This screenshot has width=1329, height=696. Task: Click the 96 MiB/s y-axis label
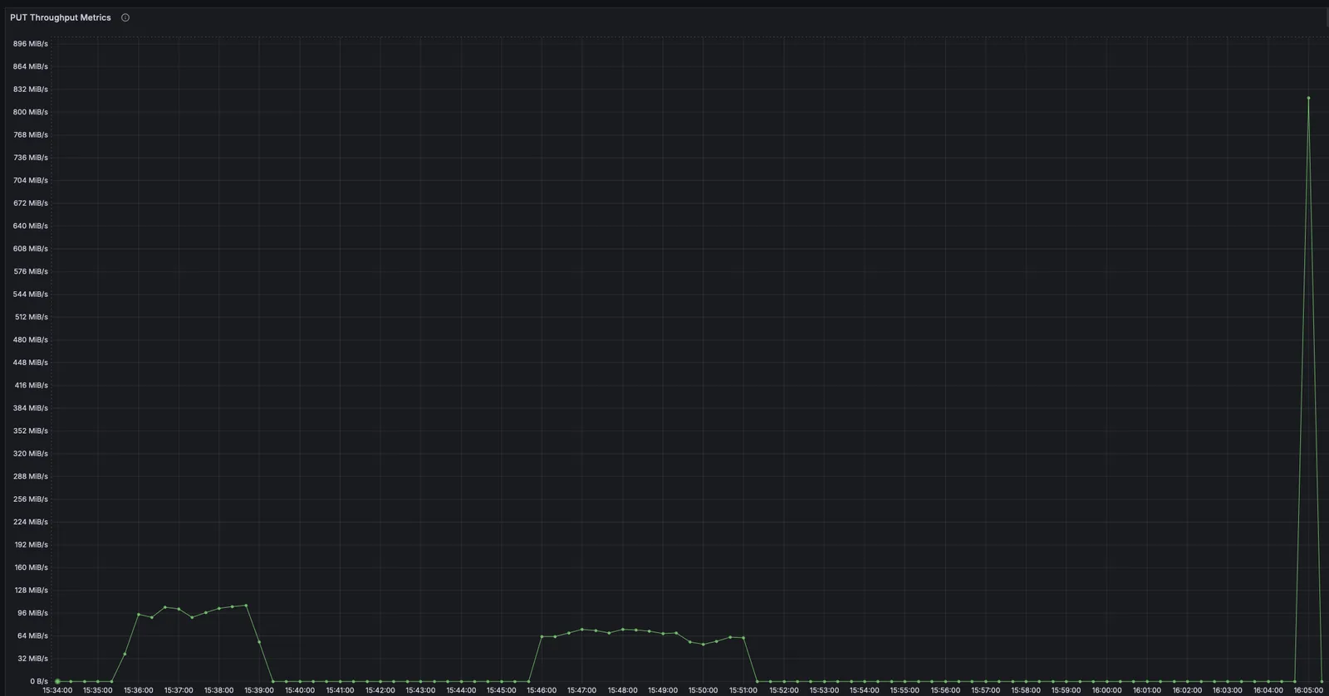coord(33,613)
